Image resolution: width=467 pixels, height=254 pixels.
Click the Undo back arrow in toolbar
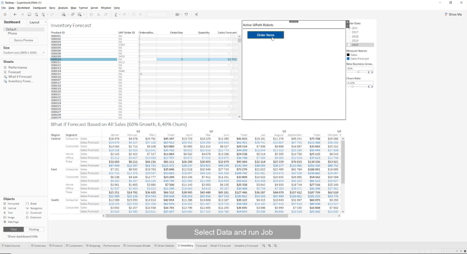point(15,14)
